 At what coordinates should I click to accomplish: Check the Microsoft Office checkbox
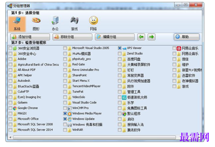coord(10,119)
